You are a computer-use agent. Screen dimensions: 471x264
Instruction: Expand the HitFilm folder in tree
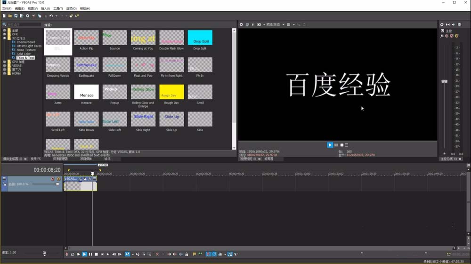click(x=5, y=73)
